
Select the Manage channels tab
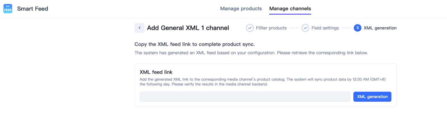[x=290, y=9]
